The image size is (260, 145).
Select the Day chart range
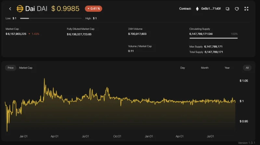(183, 68)
